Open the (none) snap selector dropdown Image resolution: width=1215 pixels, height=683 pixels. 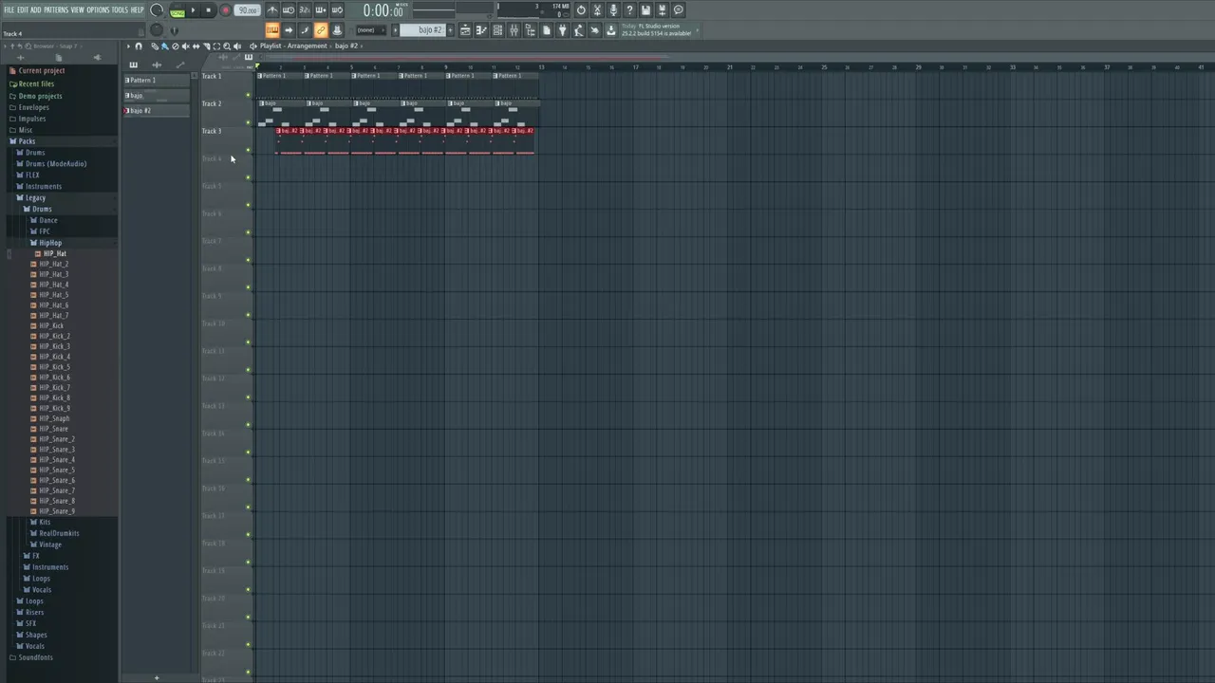pyautogui.click(x=369, y=30)
